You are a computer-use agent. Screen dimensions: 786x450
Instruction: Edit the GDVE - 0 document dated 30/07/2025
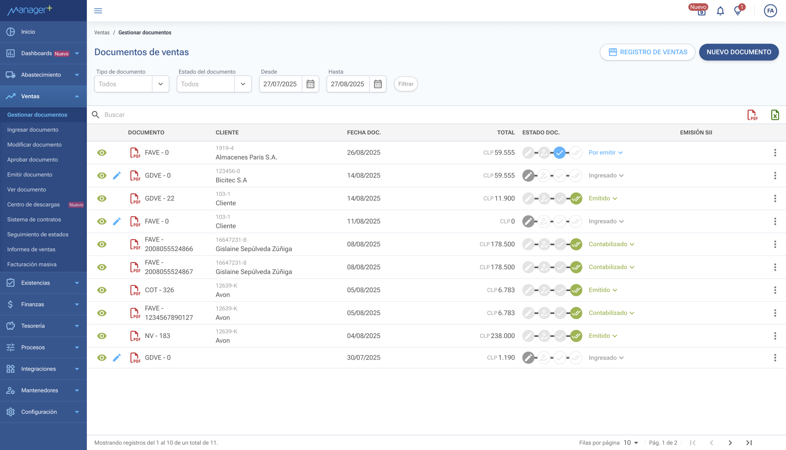click(x=117, y=358)
